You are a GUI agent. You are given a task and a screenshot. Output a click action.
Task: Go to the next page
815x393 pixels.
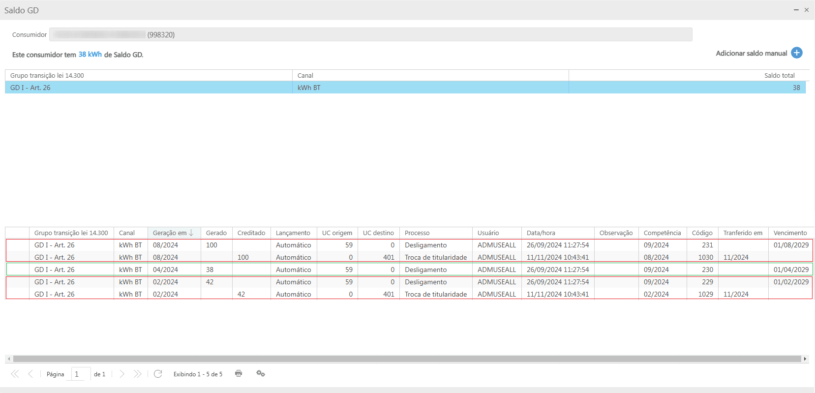point(122,374)
